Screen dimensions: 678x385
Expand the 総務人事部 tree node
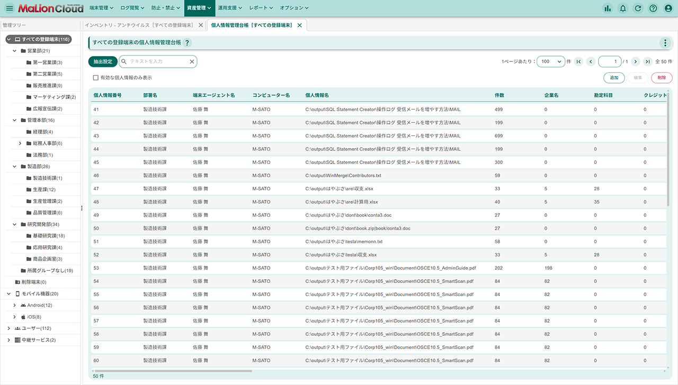pyautogui.click(x=20, y=143)
